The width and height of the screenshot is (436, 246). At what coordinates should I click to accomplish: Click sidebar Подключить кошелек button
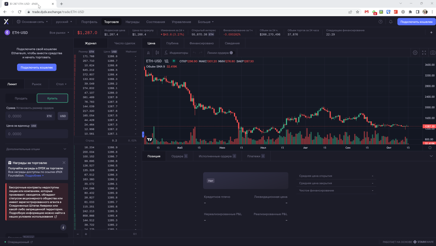point(37,67)
